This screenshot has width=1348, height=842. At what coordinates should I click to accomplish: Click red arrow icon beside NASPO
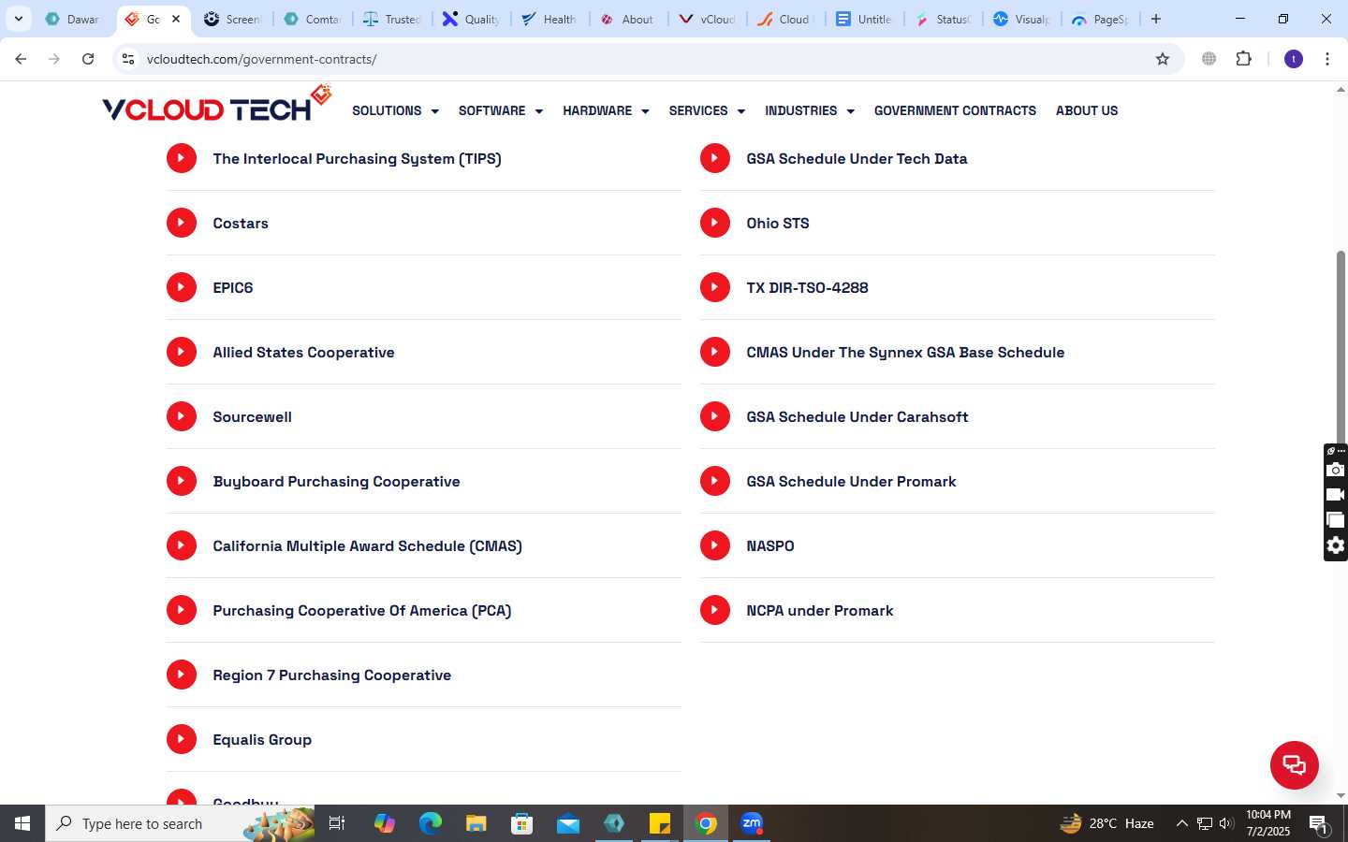(715, 545)
